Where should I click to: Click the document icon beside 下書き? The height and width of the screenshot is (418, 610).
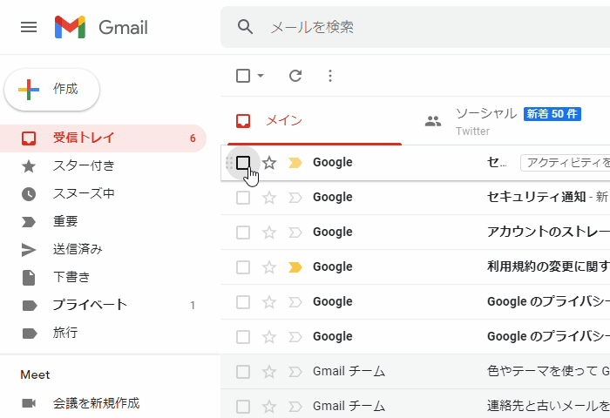coord(29,278)
